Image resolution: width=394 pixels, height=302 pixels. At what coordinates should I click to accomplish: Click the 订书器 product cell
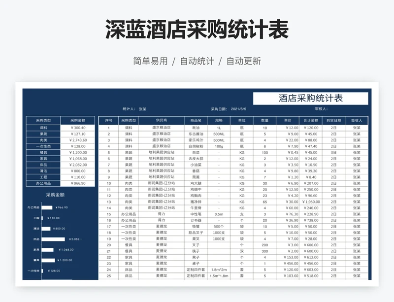click(x=196, y=221)
